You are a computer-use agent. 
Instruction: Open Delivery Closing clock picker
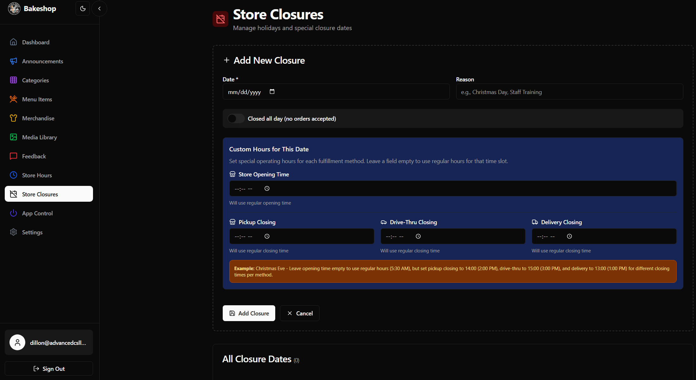click(x=569, y=236)
